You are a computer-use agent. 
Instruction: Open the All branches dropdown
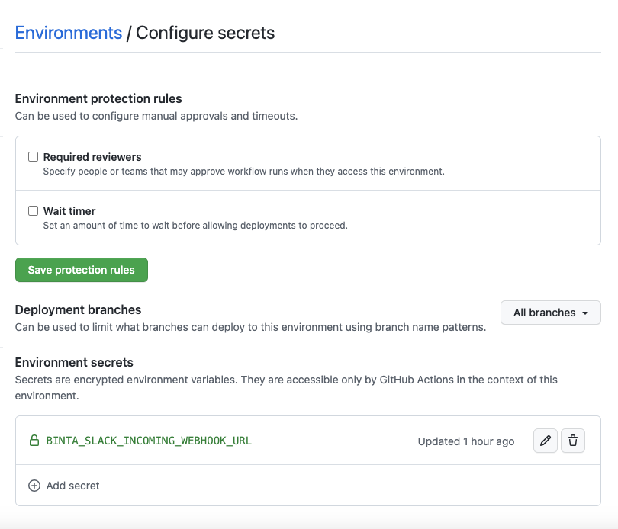(x=550, y=313)
